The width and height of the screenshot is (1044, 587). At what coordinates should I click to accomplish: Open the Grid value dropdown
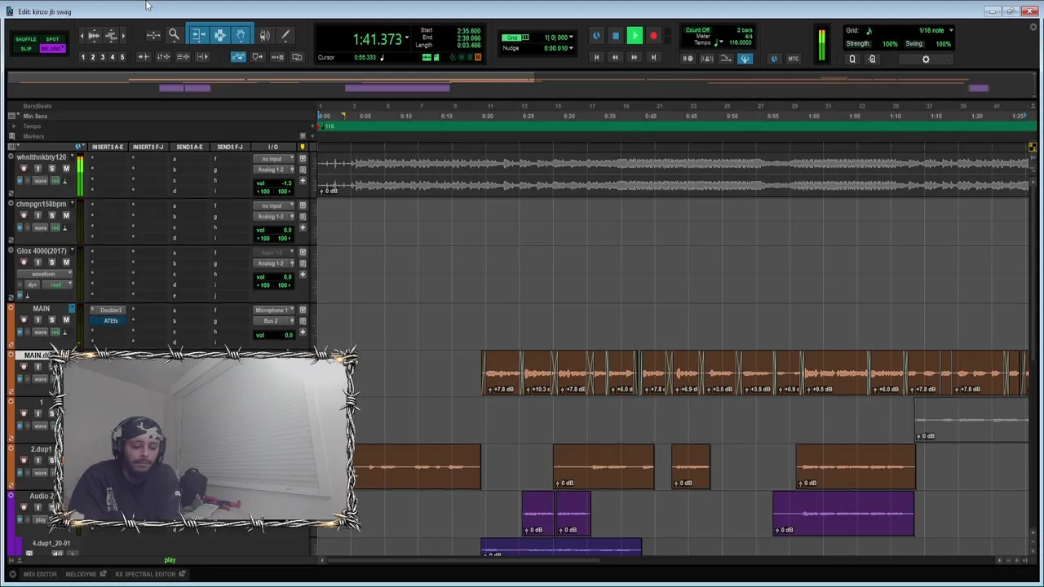pyautogui.click(x=571, y=38)
